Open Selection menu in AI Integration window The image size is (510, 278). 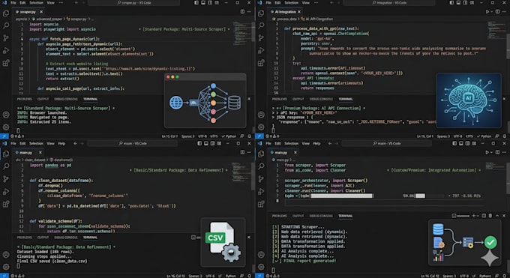click(x=292, y=2)
